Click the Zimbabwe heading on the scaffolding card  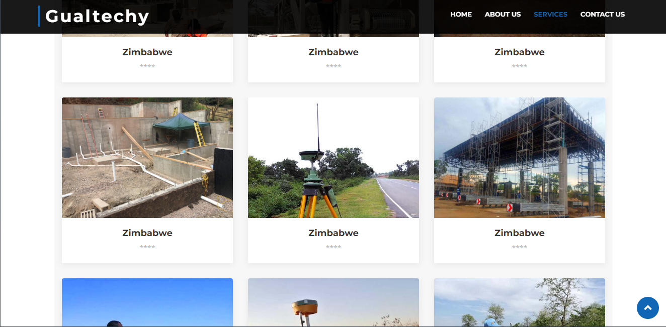tap(519, 233)
